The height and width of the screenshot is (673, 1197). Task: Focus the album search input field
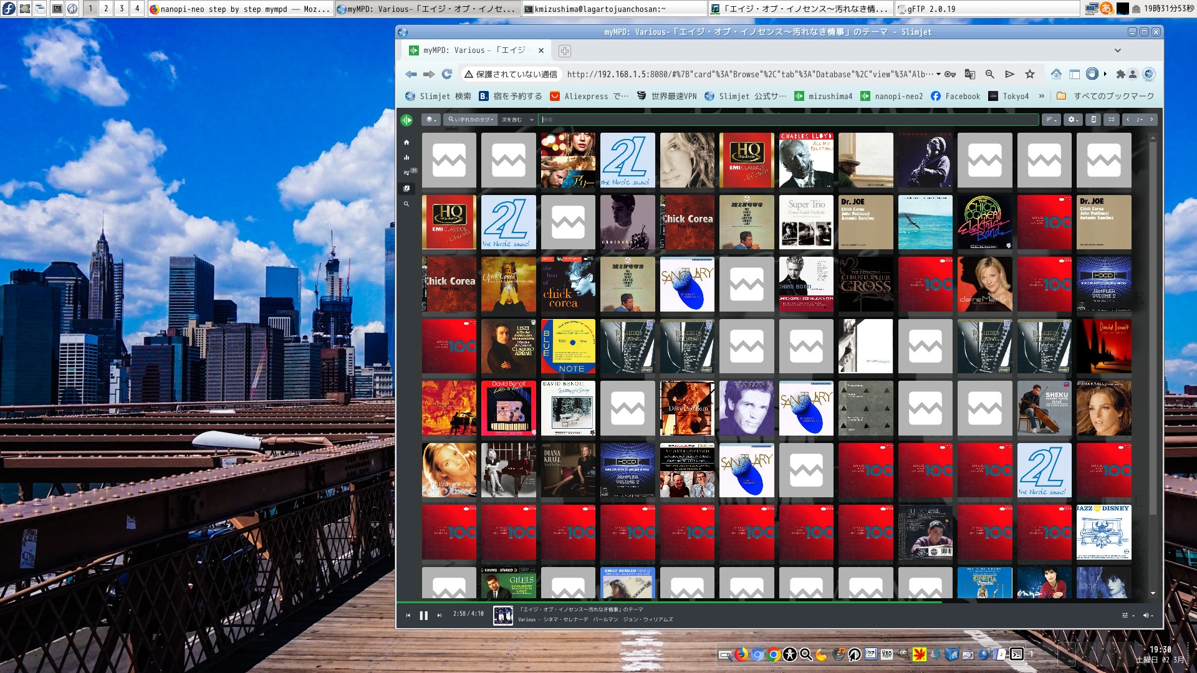coord(786,120)
